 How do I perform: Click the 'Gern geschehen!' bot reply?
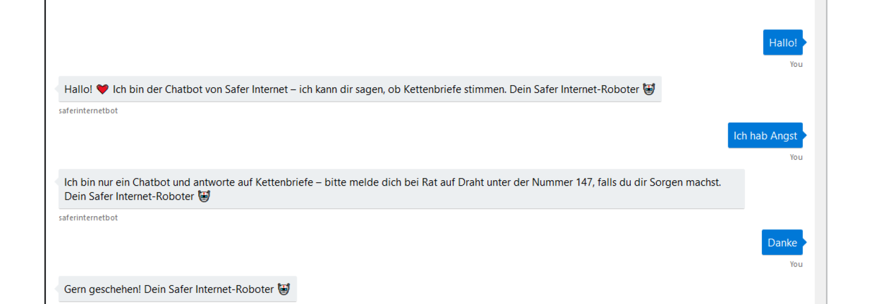[178, 289]
